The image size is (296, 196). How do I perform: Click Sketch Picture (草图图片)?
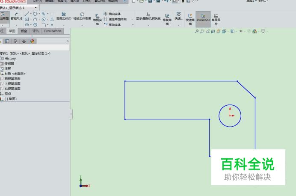pos(216,19)
